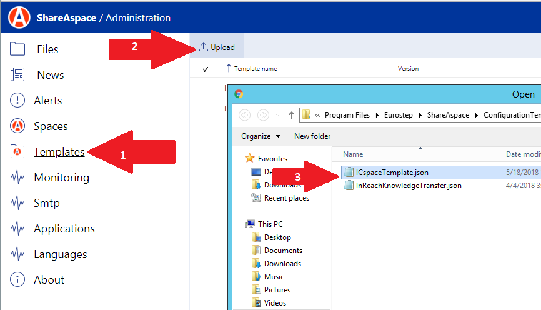Click the Smtp pulse icon

(17, 202)
